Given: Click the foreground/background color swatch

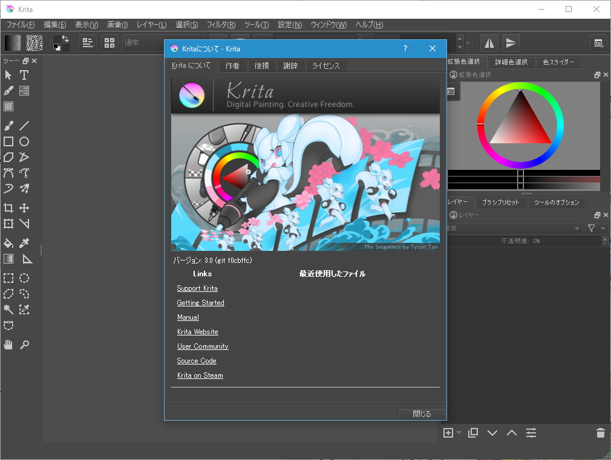Looking at the screenshot, I should [60, 43].
